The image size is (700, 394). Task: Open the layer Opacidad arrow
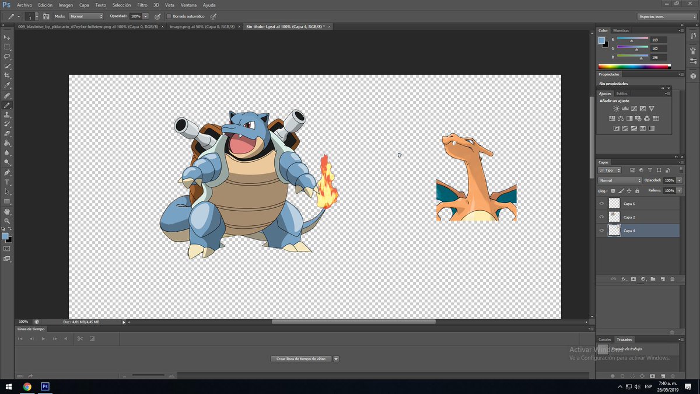point(679,180)
